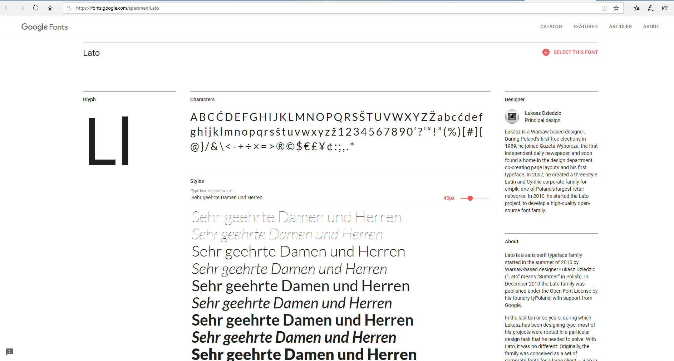674x361 pixels.
Task: Click the Characters section heading
Action: (x=202, y=99)
